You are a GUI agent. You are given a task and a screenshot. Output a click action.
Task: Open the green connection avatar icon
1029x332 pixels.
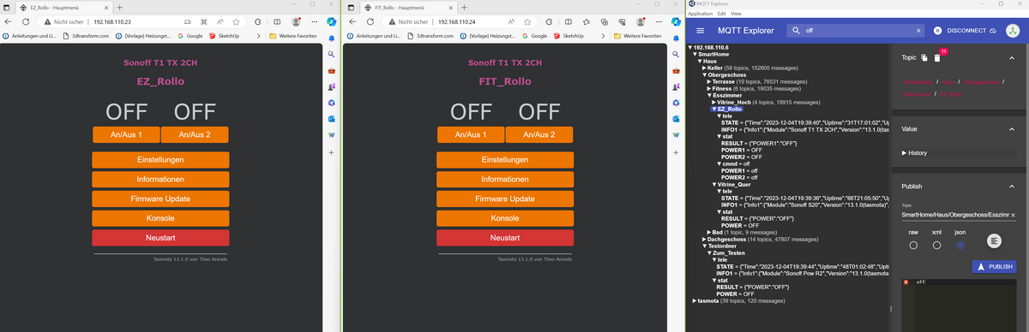point(1012,30)
